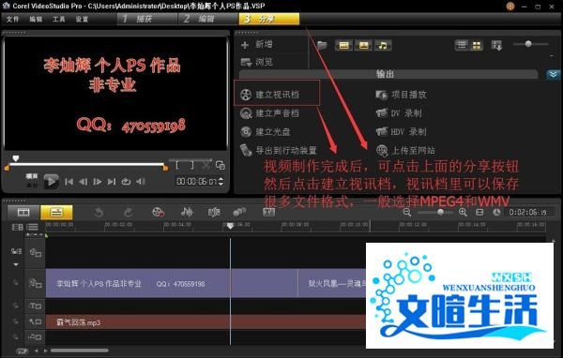Click DV 录制 option
The image size is (563, 358).
tap(399, 113)
